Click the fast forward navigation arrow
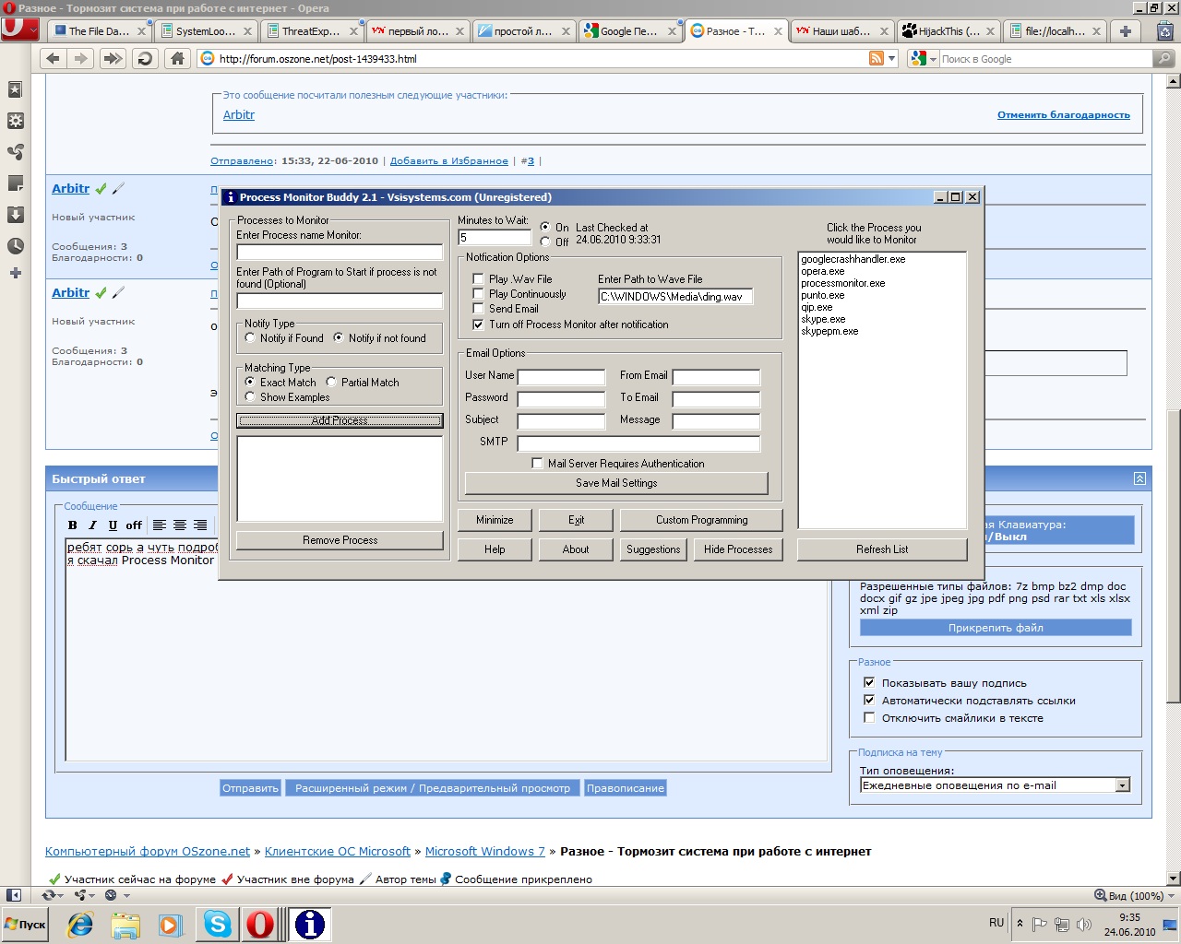 pos(113,59)
